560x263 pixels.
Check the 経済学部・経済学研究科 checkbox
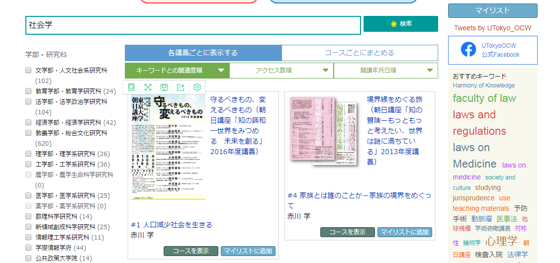[x=28, y=122]
